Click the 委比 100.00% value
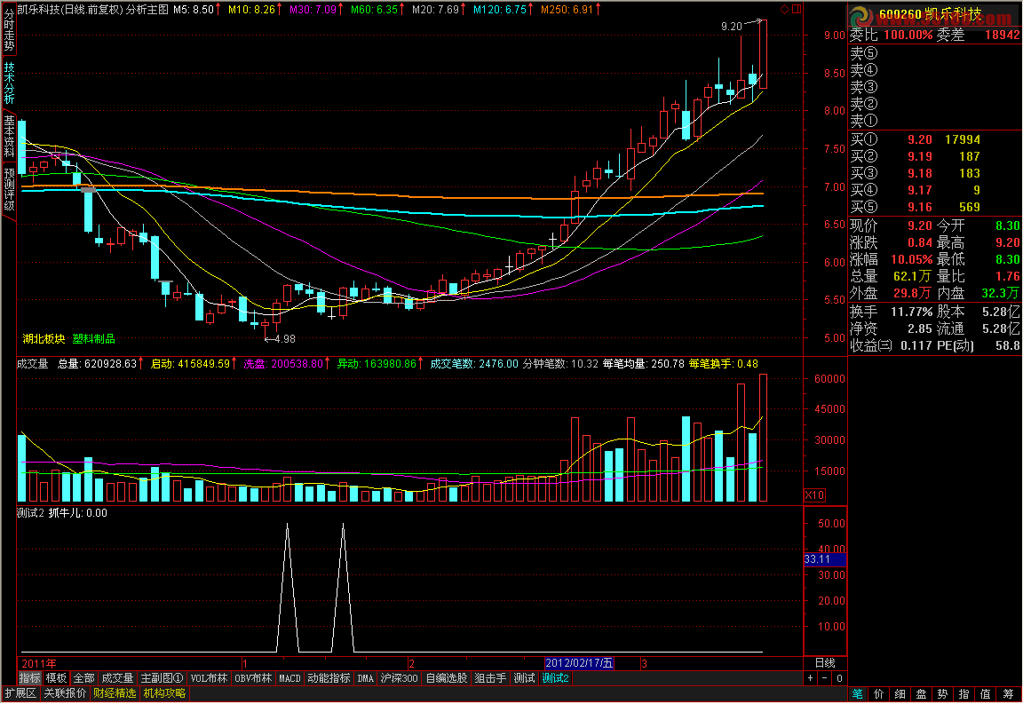1023x704 pixels. click(908, 36)
